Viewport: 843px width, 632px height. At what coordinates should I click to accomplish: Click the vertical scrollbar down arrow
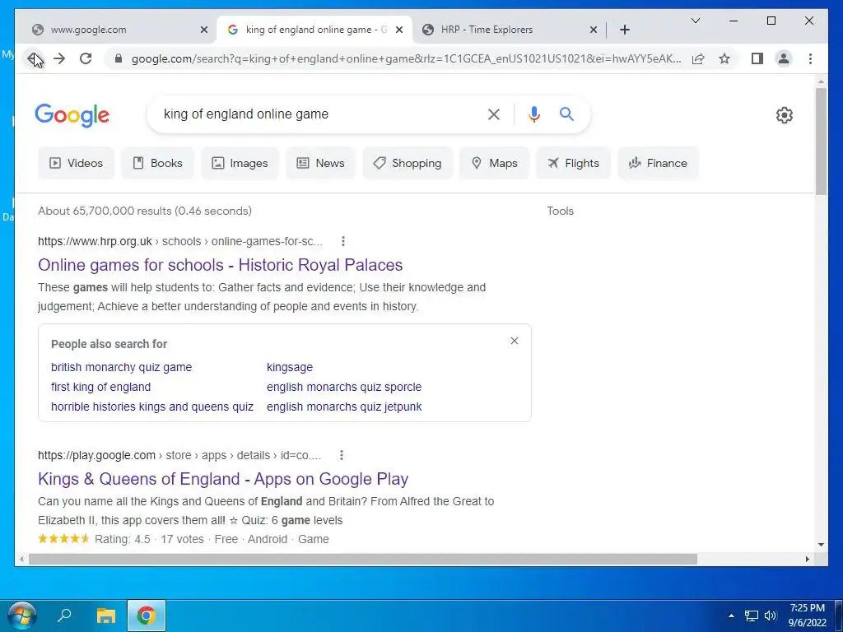tap(821, 545)
